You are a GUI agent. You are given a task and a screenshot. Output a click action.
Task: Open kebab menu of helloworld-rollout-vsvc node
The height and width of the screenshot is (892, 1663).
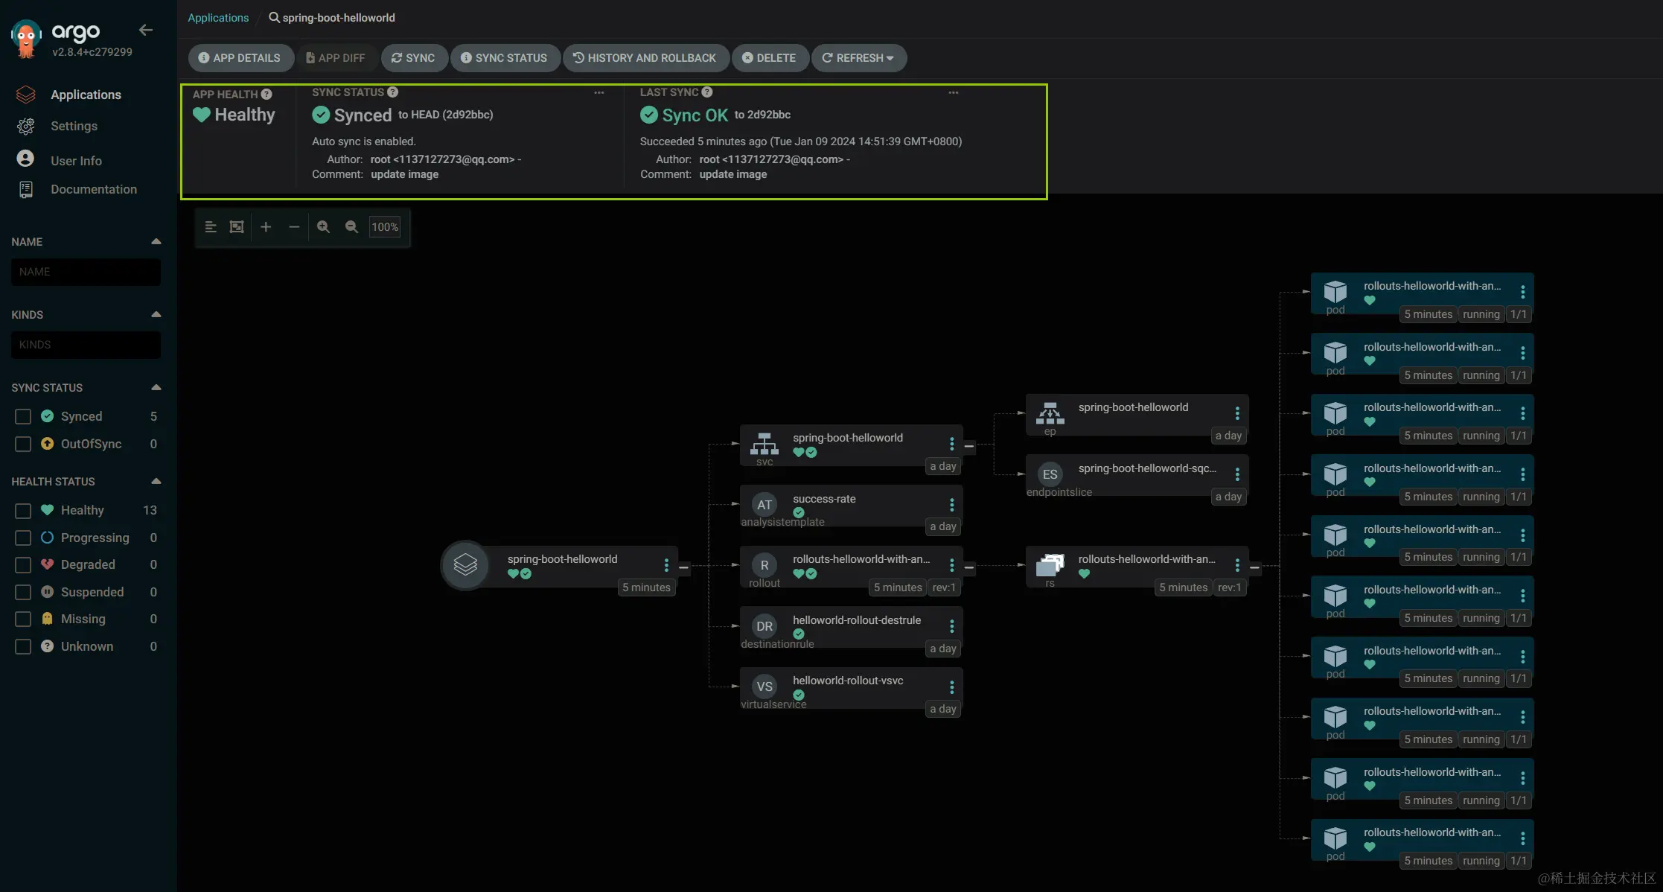pyautogui.click(x=951, y=686)
